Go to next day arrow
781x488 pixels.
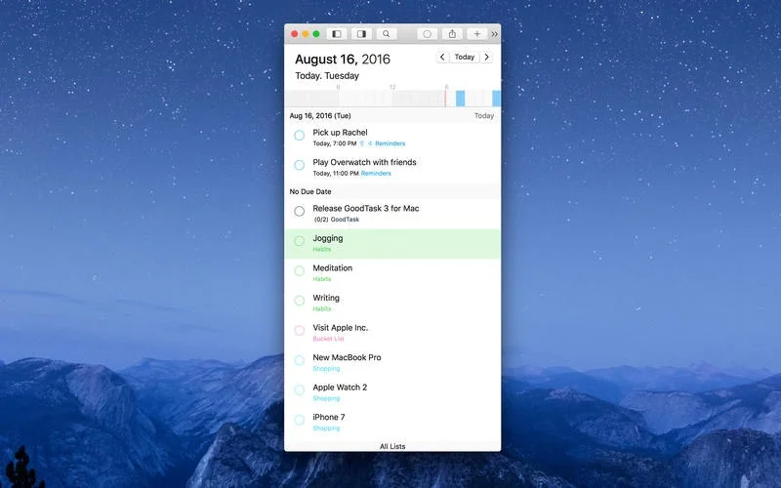pyautogui.click(x=486, y=57)
